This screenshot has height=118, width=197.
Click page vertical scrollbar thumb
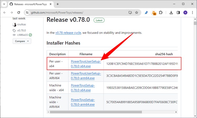coord(195,23)
